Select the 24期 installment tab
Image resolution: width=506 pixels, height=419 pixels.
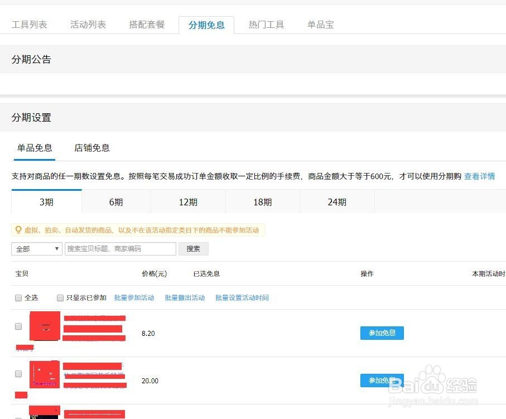[336, 203]
